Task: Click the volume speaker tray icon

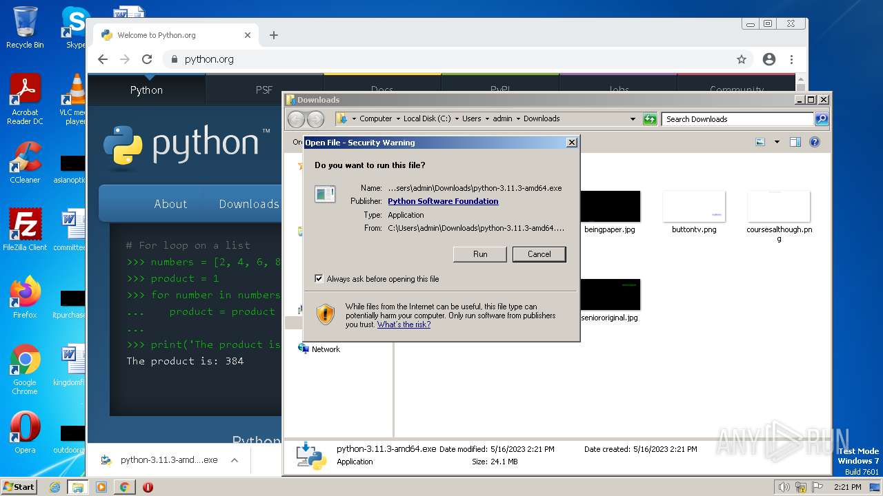Action: click(x=784, y=487)
